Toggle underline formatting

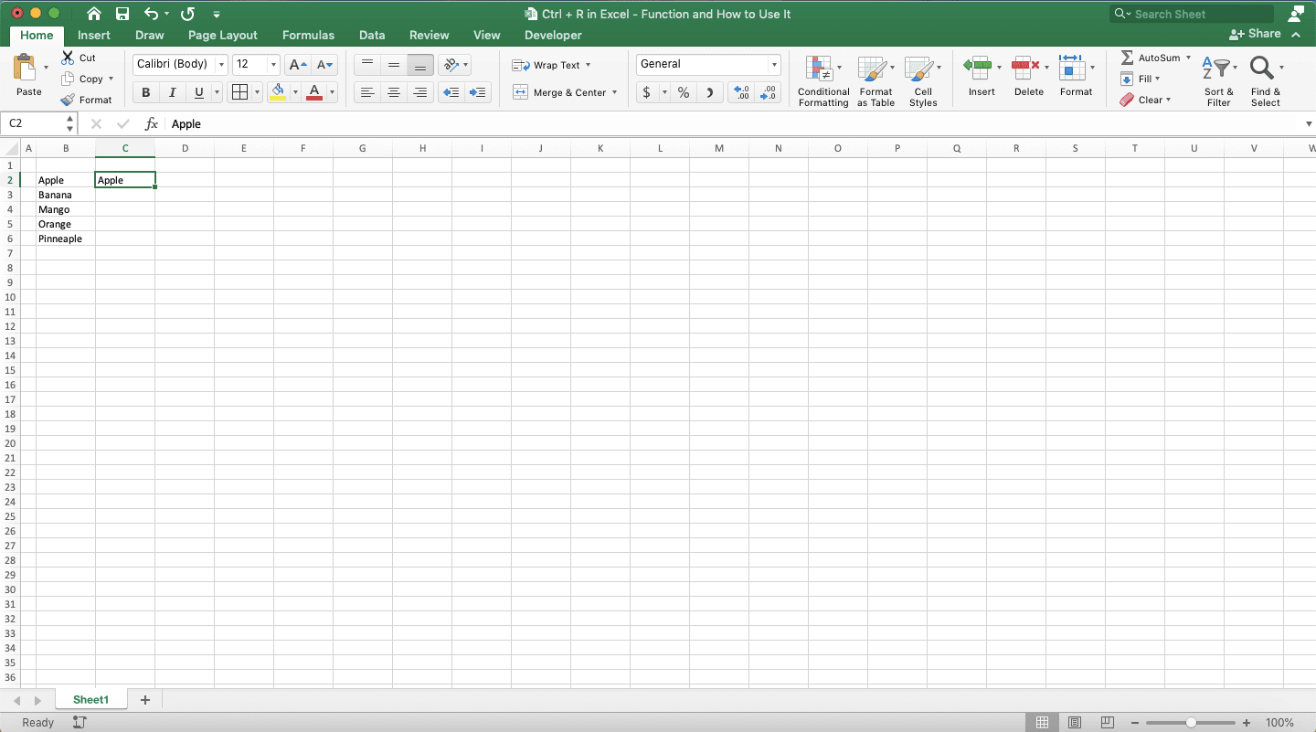(199, 92)
